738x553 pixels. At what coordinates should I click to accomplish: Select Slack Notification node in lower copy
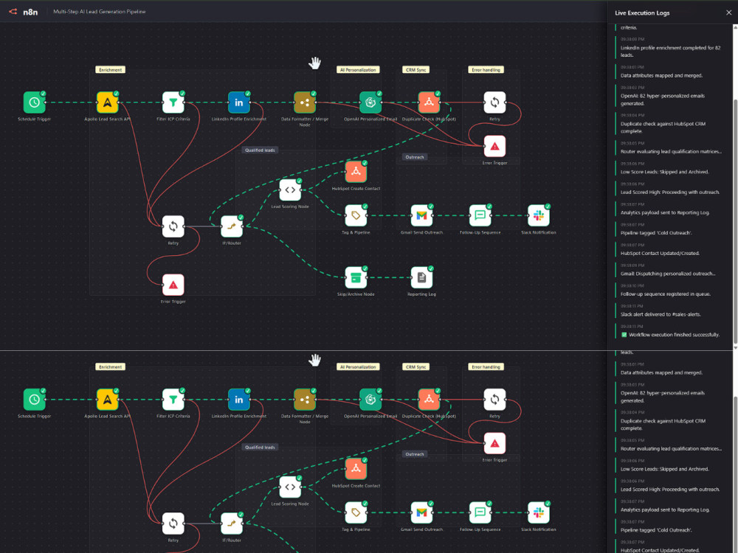click(539, 513)
